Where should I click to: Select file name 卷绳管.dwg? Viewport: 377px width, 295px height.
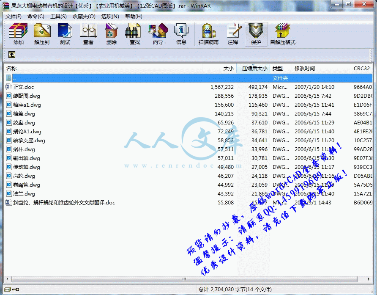point(27,185)
